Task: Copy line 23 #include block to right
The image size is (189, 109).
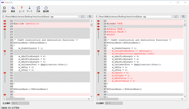Action: [x=5, y=24]
